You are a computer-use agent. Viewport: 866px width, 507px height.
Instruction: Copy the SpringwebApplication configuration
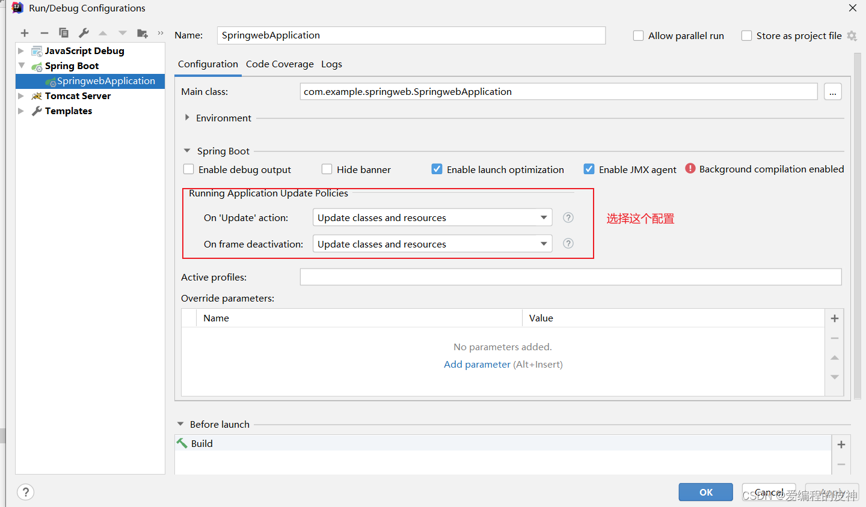coord(62,33)
